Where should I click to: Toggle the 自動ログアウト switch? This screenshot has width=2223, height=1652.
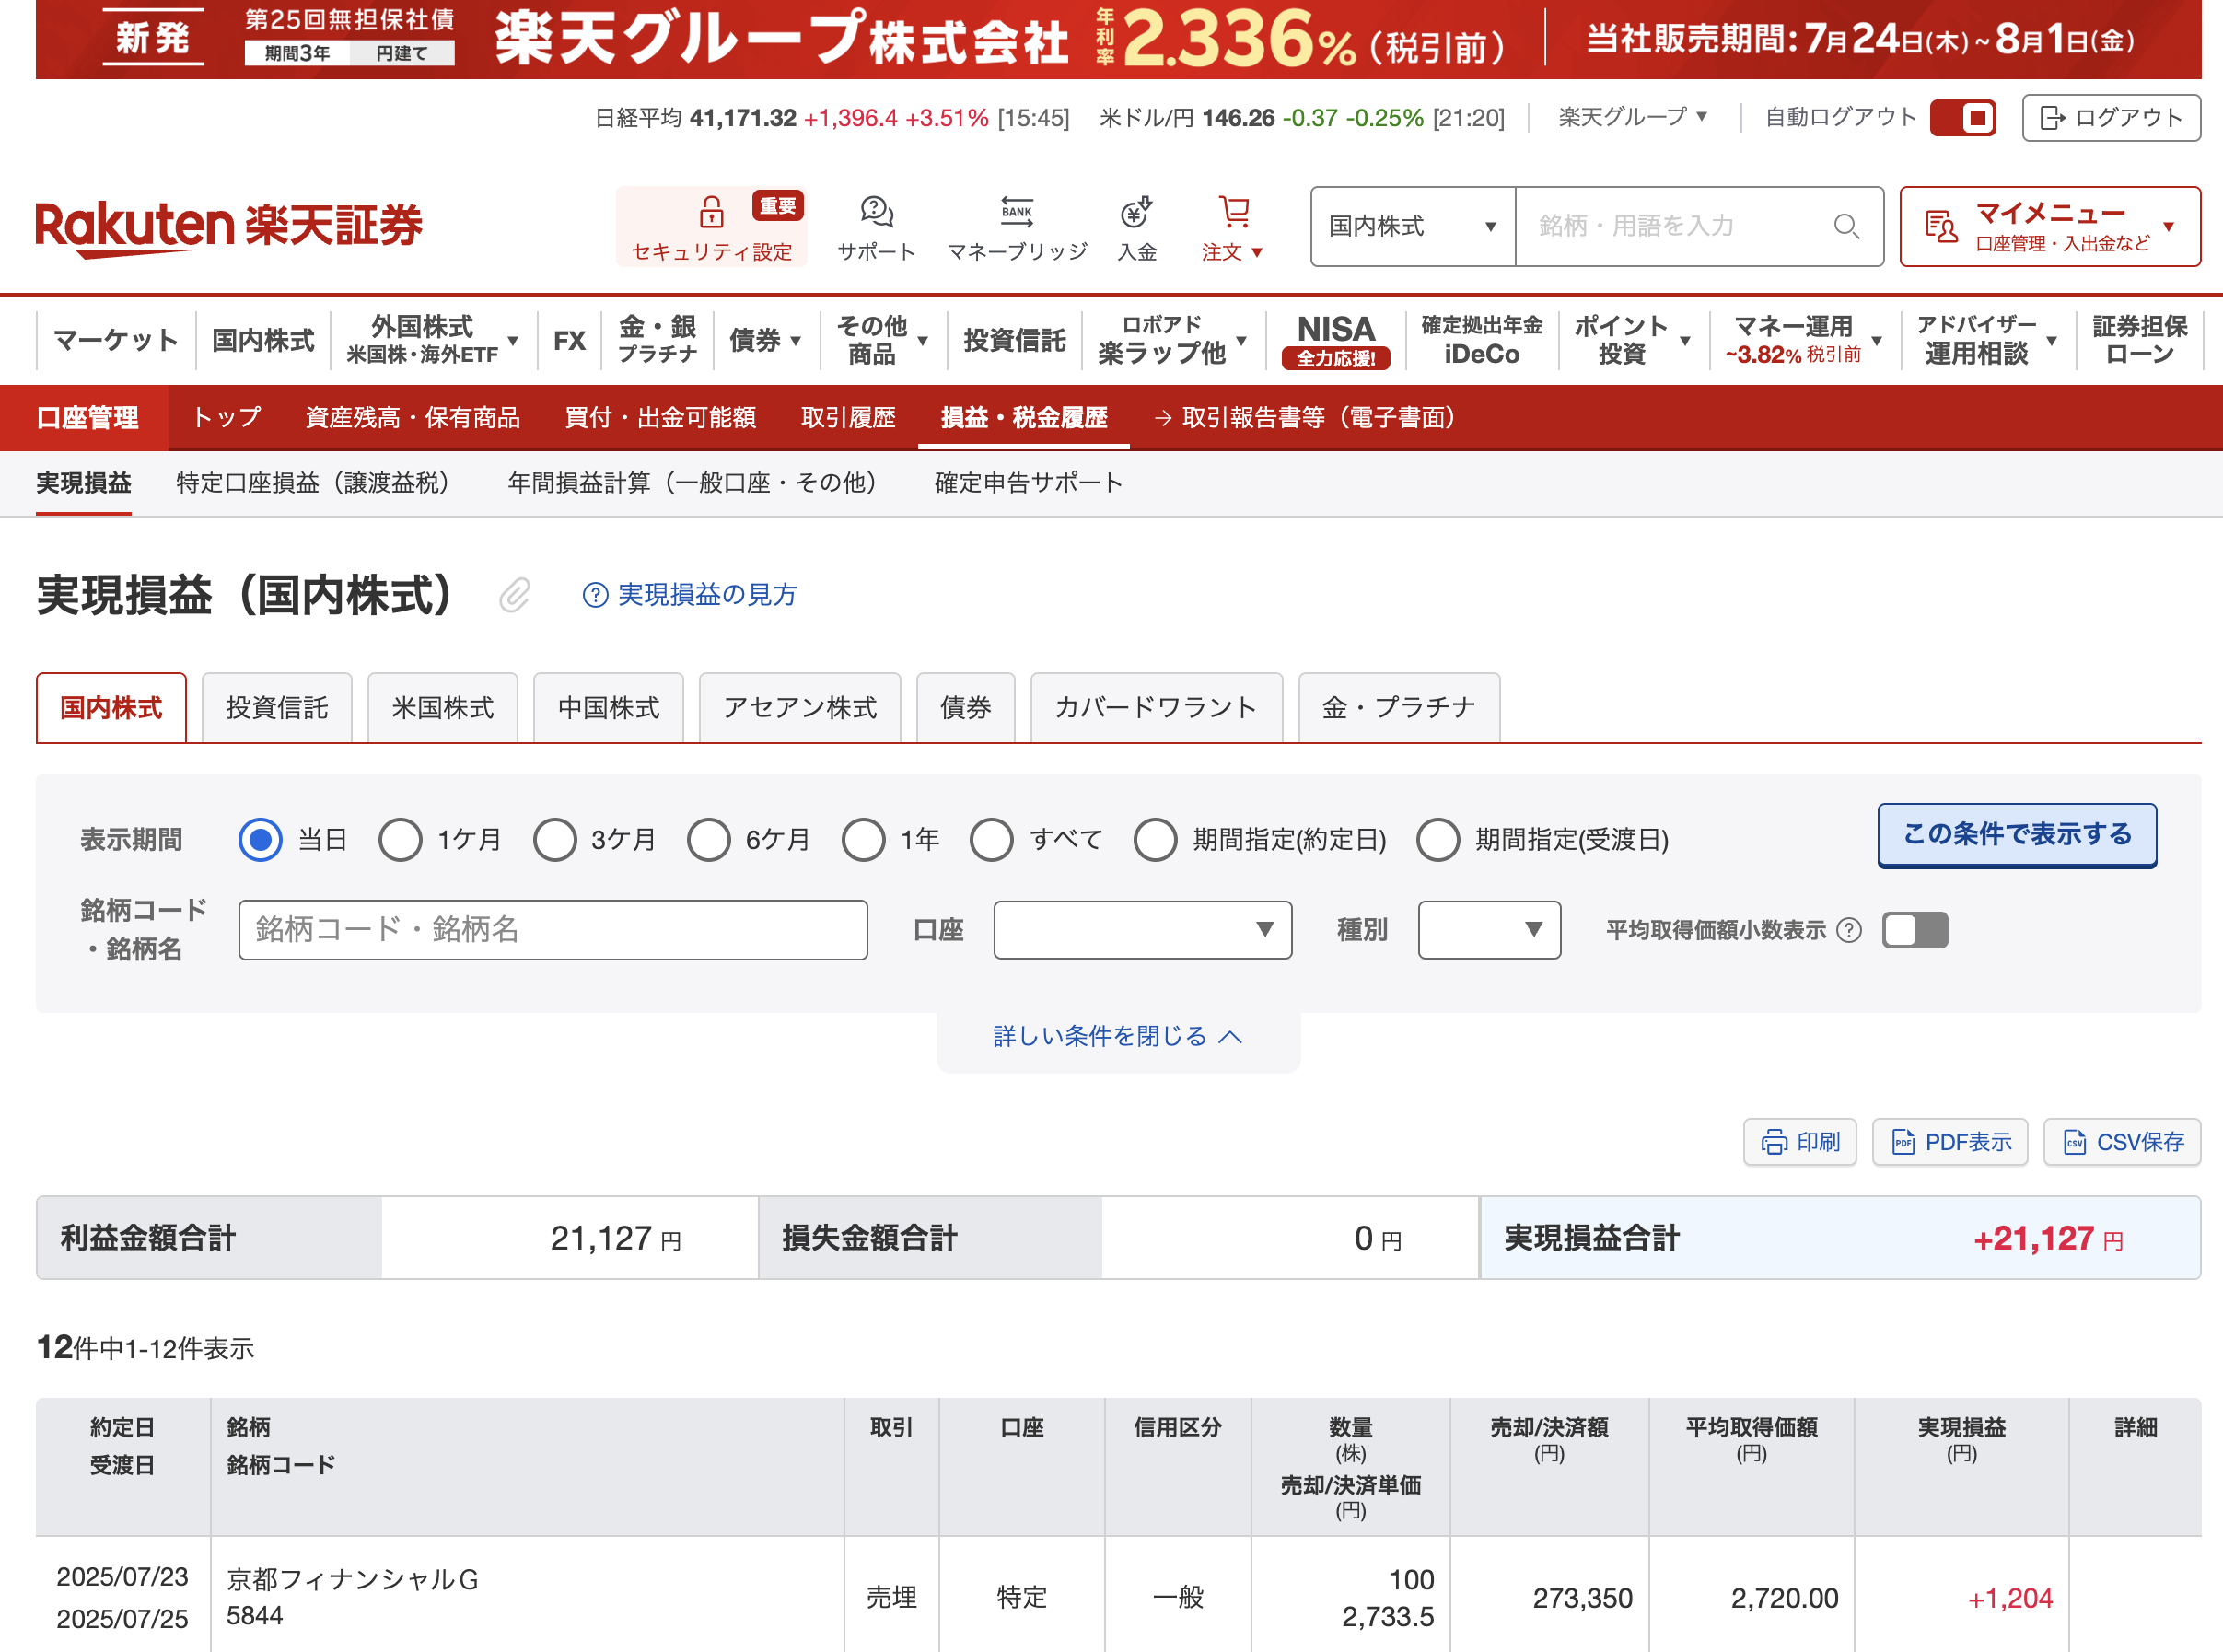pos(1962,118)
